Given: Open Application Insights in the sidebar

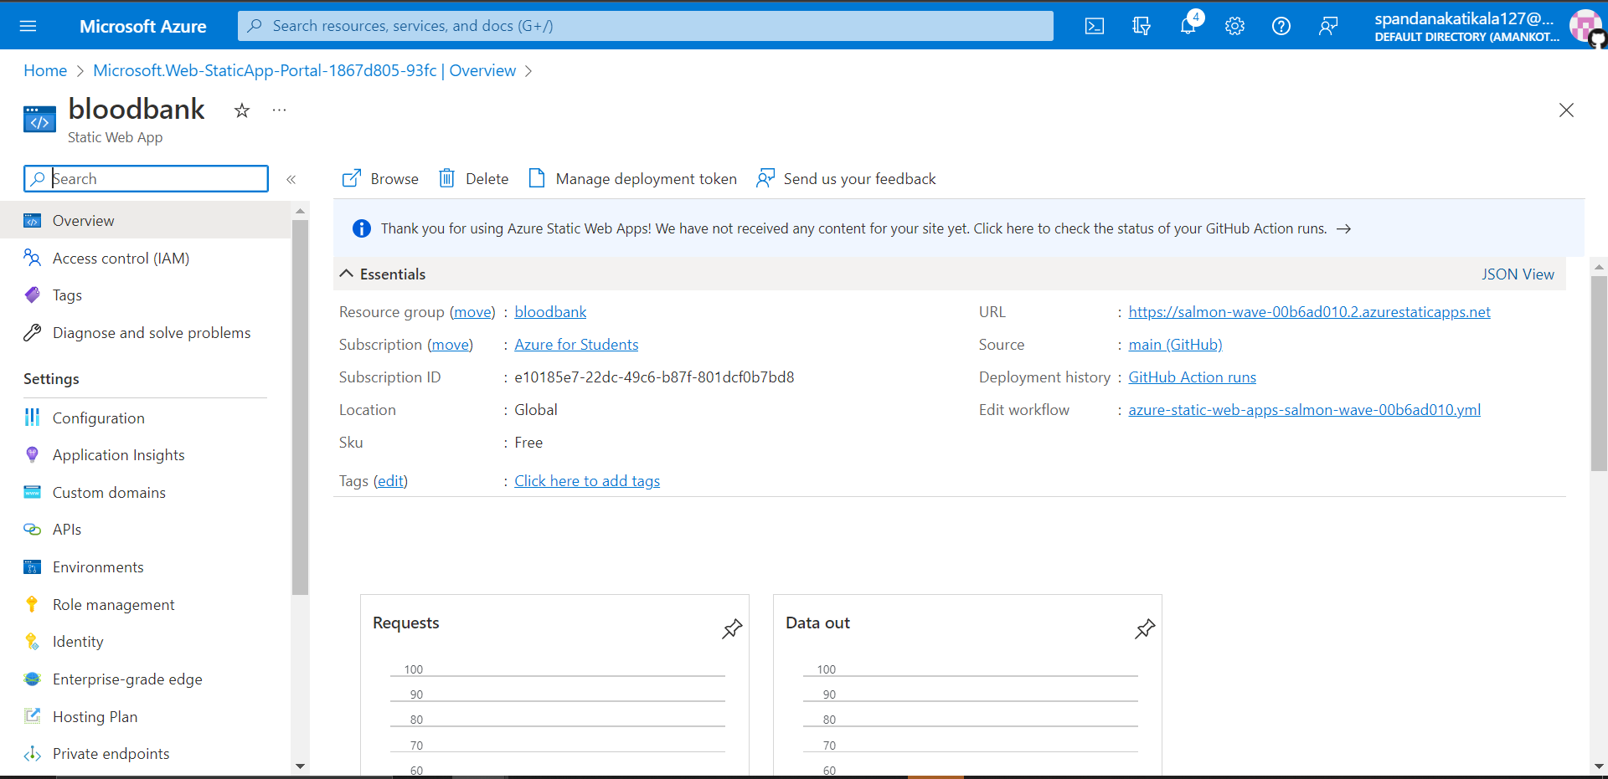Looking at the screenshot, I should click(x=118, y=454).
